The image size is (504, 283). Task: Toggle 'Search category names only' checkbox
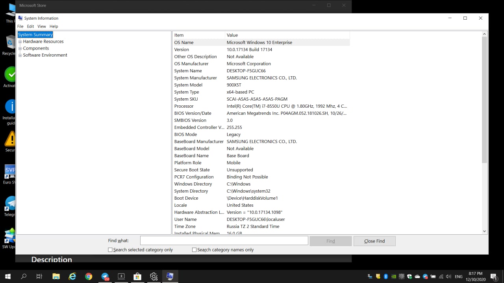pyautogui.click(x=194, y=250)
